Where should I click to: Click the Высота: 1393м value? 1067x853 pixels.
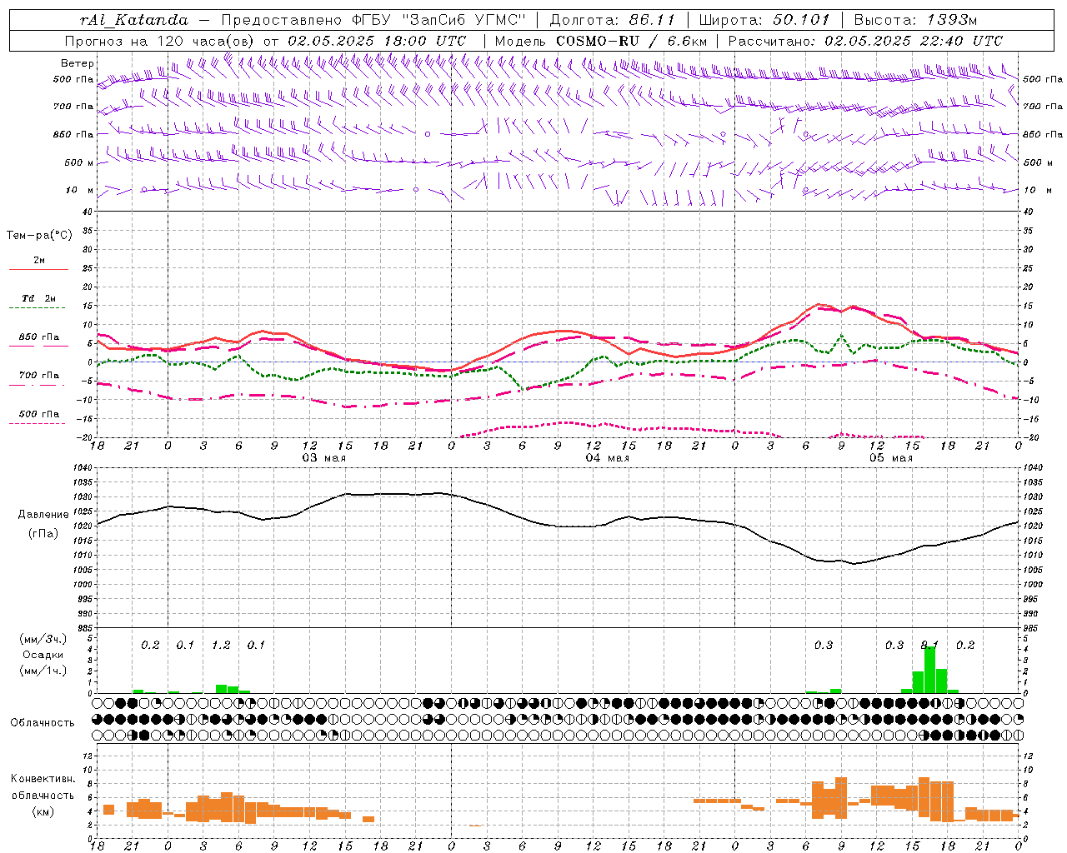coord(915,20)
